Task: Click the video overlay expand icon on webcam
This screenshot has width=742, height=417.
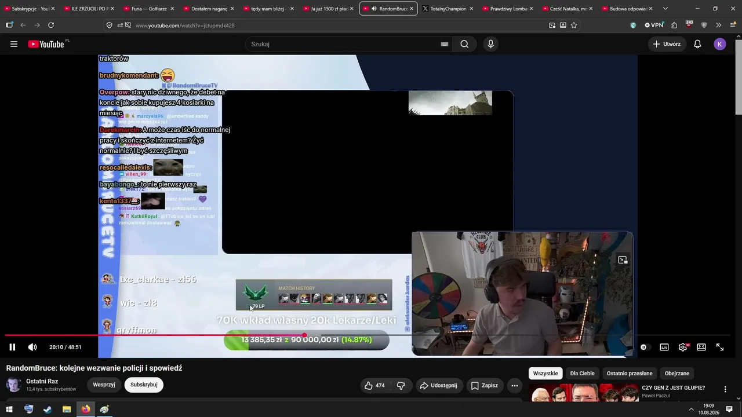Action: click(x=623, y=260)
